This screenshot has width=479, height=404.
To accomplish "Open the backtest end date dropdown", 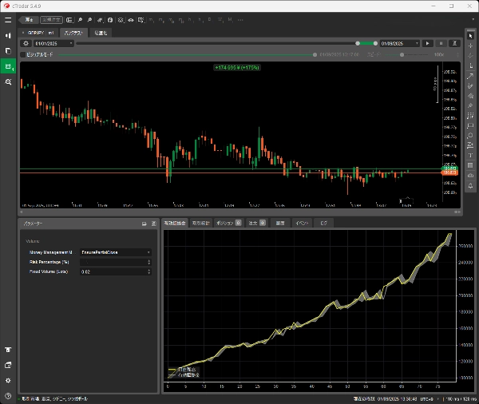I will click(400, 43).
